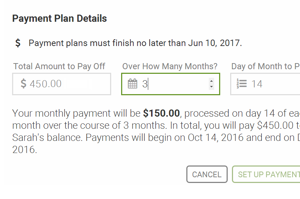Click the dollar sign icon beside the deadline notice
Screen dimensions: 300x199
click(18, 43)
